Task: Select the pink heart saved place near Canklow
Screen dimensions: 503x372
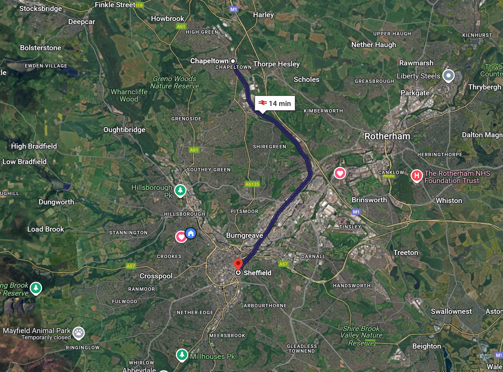Action: coord(340,173)
